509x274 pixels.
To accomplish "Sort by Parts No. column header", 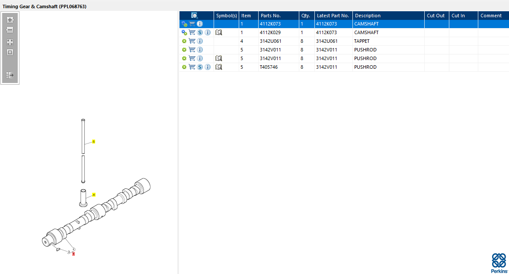I will [279, 16].
